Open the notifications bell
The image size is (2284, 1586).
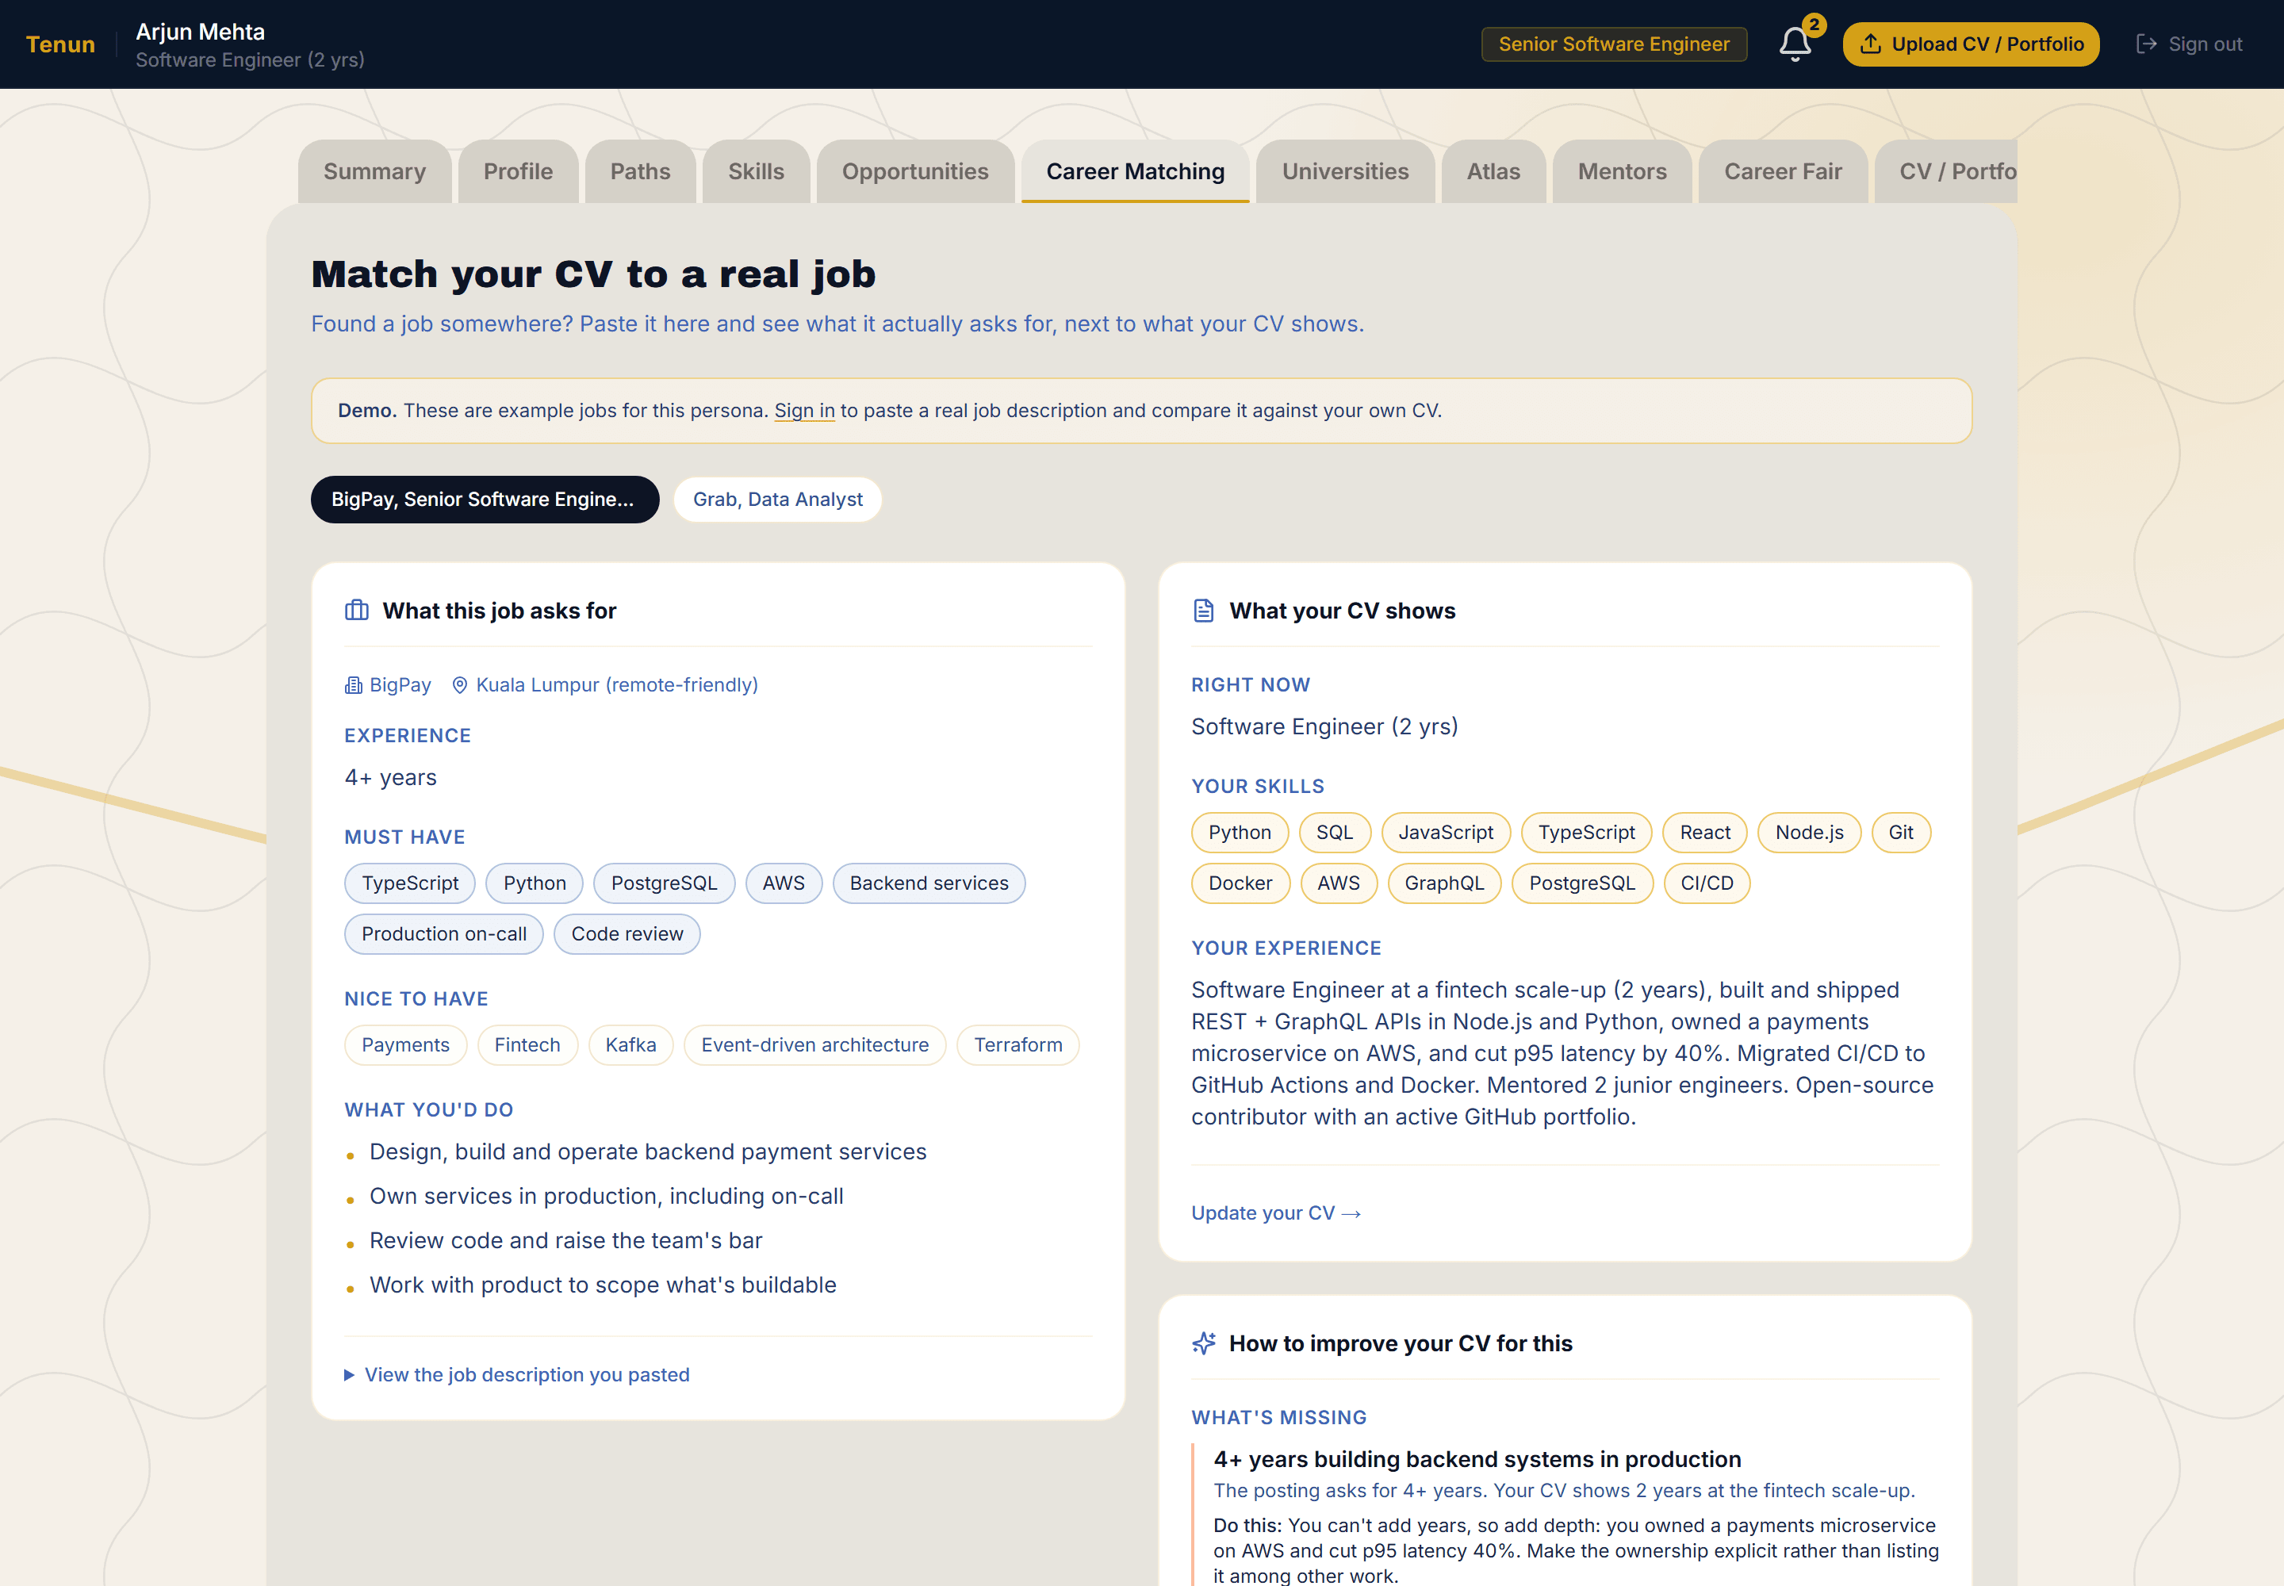pyautogui.click(x=1794, y=44)
